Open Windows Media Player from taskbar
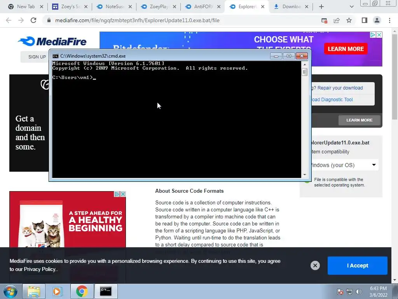The image size is (398, 299). click(x=57, y=291)
